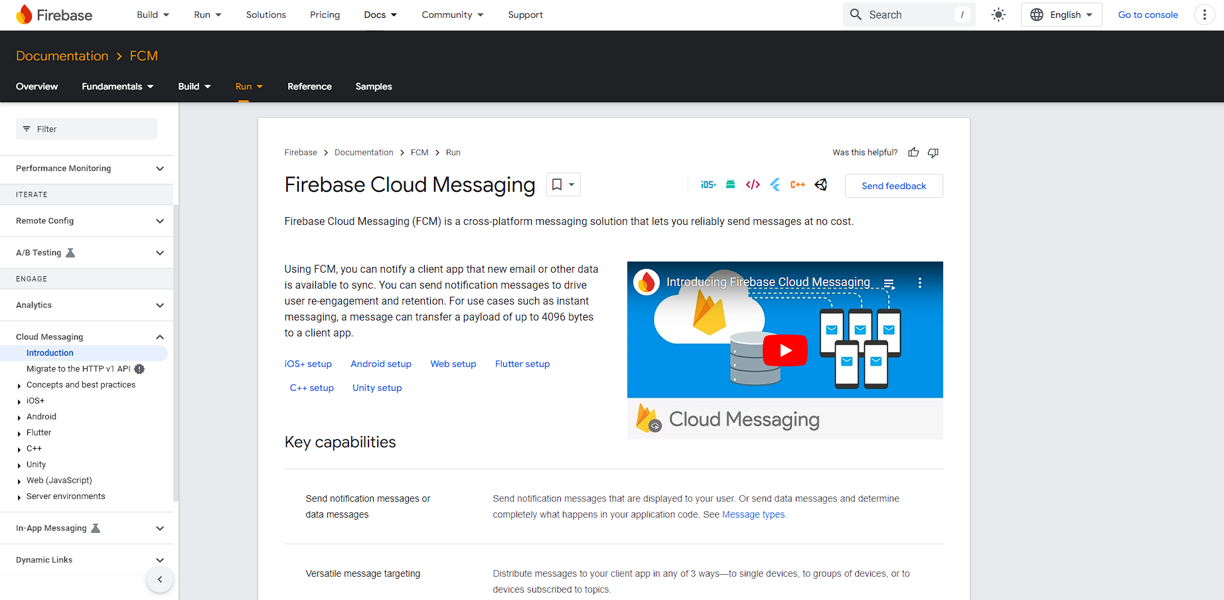Select the iOS+ platform icon

[708, 185]
